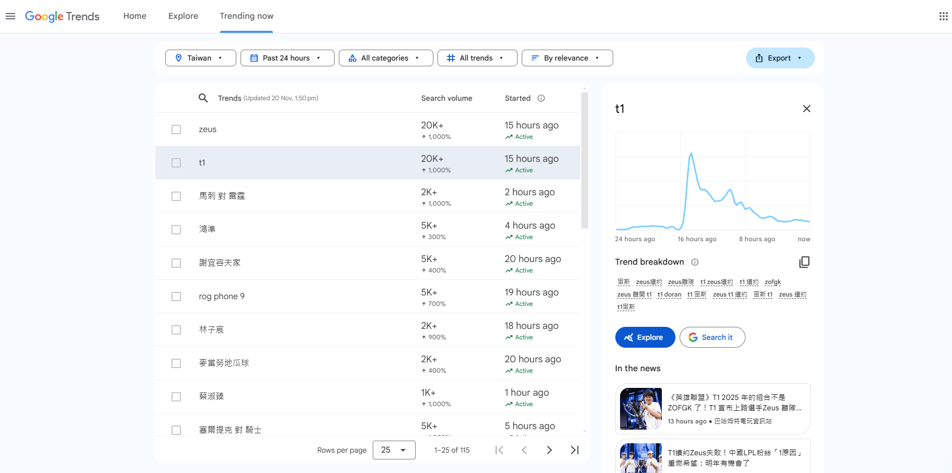The width and height of the screenshot is (952, 473).
Task: Tick the checkbox for 鴻準
Action: click(x=176, y=230)
